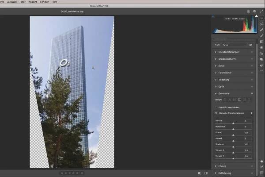This screenshot has width=265, height=177.
Task: Click the Vertikal value field
Action: point(245,120)
